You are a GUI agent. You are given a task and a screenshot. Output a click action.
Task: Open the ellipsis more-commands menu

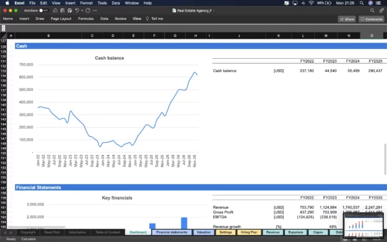(95, 10)
